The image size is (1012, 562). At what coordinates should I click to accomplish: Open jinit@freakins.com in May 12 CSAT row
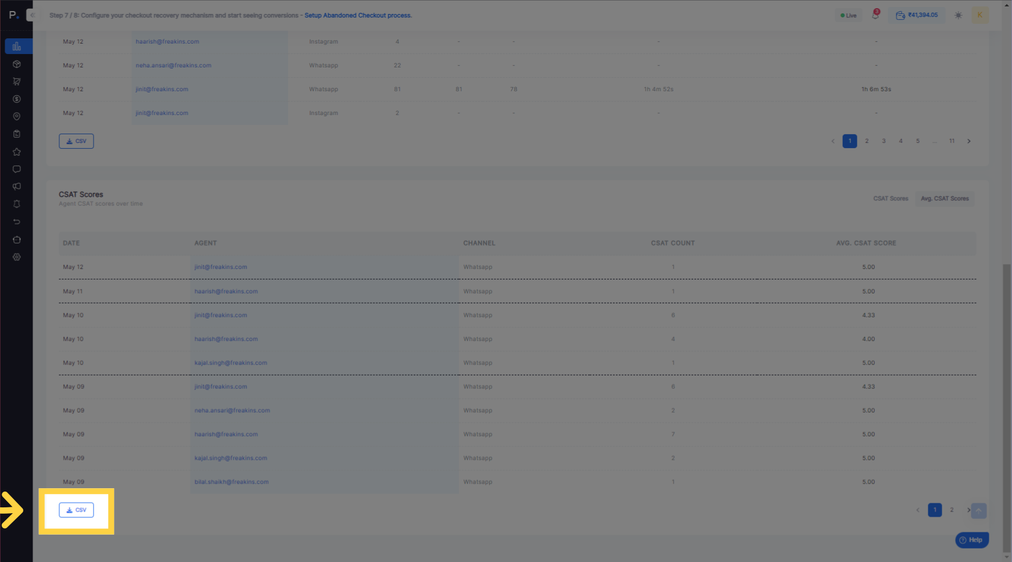[x=220, y=267]
